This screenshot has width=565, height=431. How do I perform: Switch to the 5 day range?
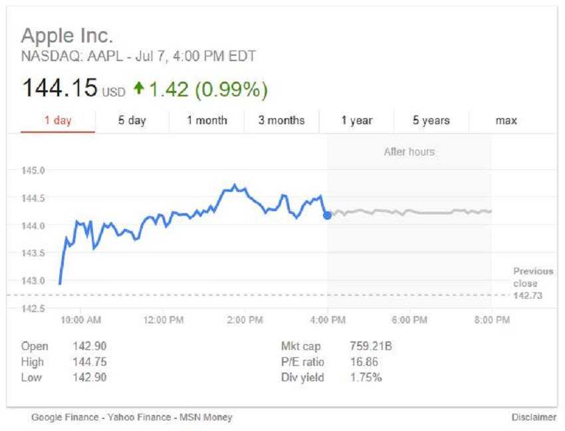pos(132,120)
